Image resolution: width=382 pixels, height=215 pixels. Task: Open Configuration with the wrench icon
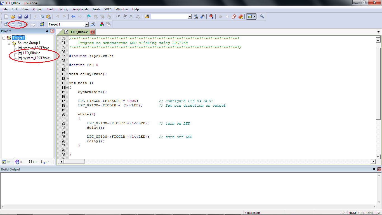coord(262,17)
